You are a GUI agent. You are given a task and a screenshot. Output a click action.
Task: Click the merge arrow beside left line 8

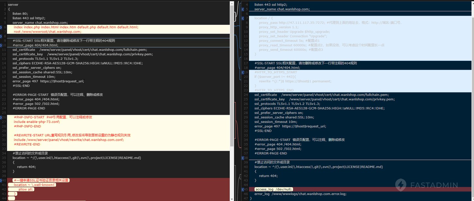(x=1, y=36)
